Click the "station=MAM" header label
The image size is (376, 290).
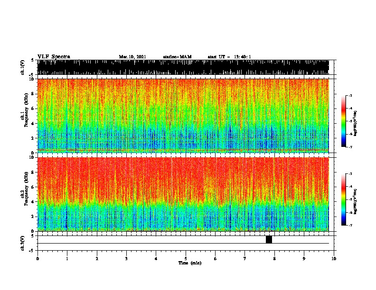177,57
